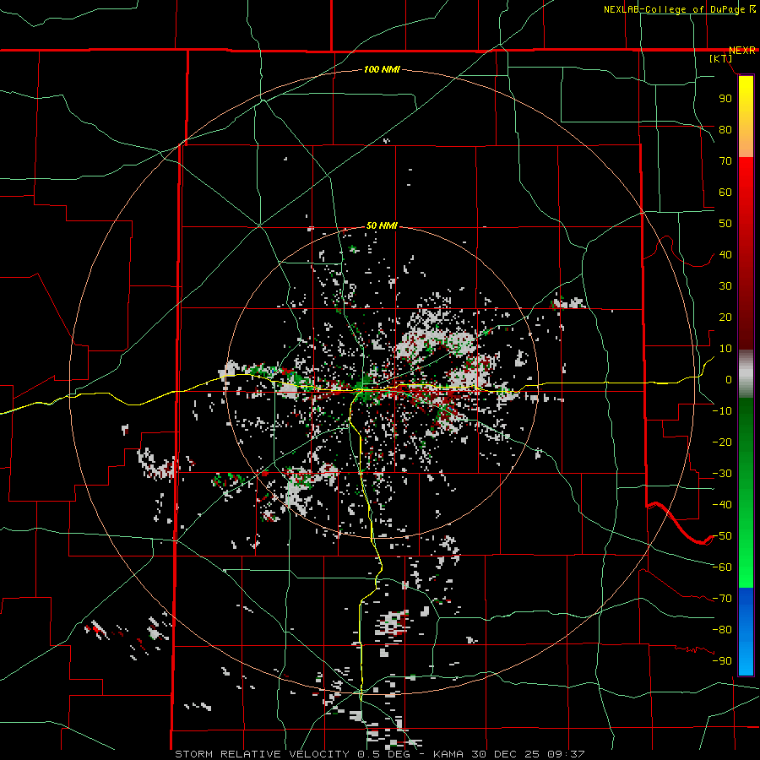Click the "60" value on velocity scale
Screen dimensions: 760x760
click(x=725, y=193)
